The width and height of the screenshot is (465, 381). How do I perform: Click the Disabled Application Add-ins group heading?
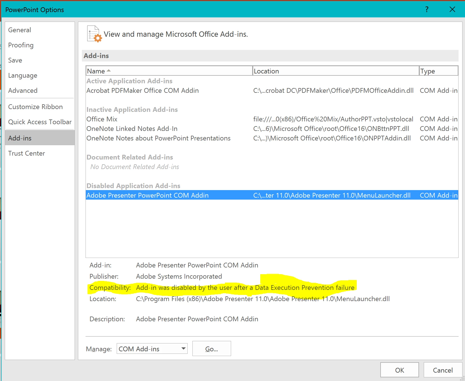(133, 186)
